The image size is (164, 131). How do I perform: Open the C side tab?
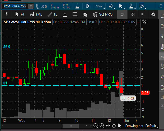(x=162, y=57)
